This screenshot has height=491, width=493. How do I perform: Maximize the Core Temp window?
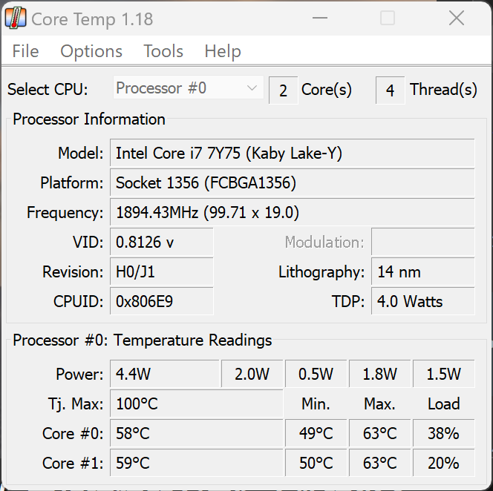click(x=388, y=18)
